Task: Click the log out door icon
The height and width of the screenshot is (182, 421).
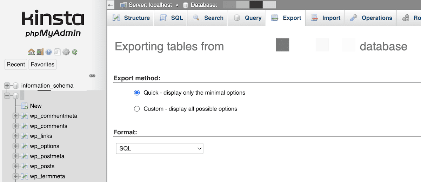Action: [x=40, y=52]
